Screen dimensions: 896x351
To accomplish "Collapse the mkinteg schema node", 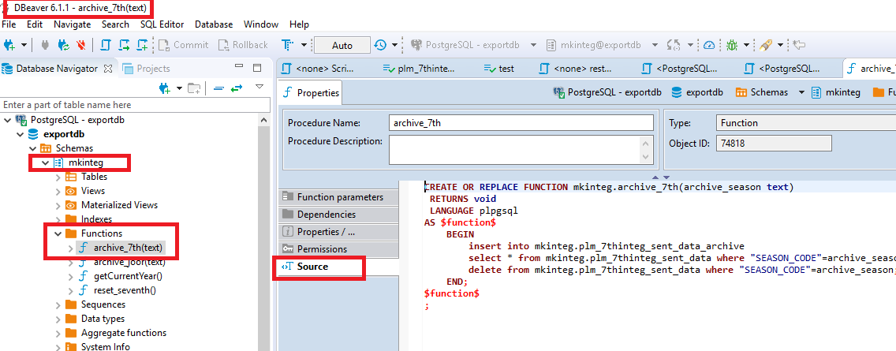I will click(46, 162).
